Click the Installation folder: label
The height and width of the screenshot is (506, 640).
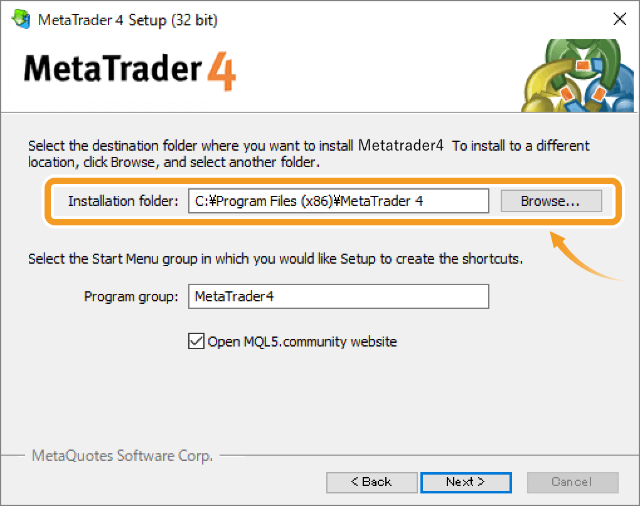123,201
